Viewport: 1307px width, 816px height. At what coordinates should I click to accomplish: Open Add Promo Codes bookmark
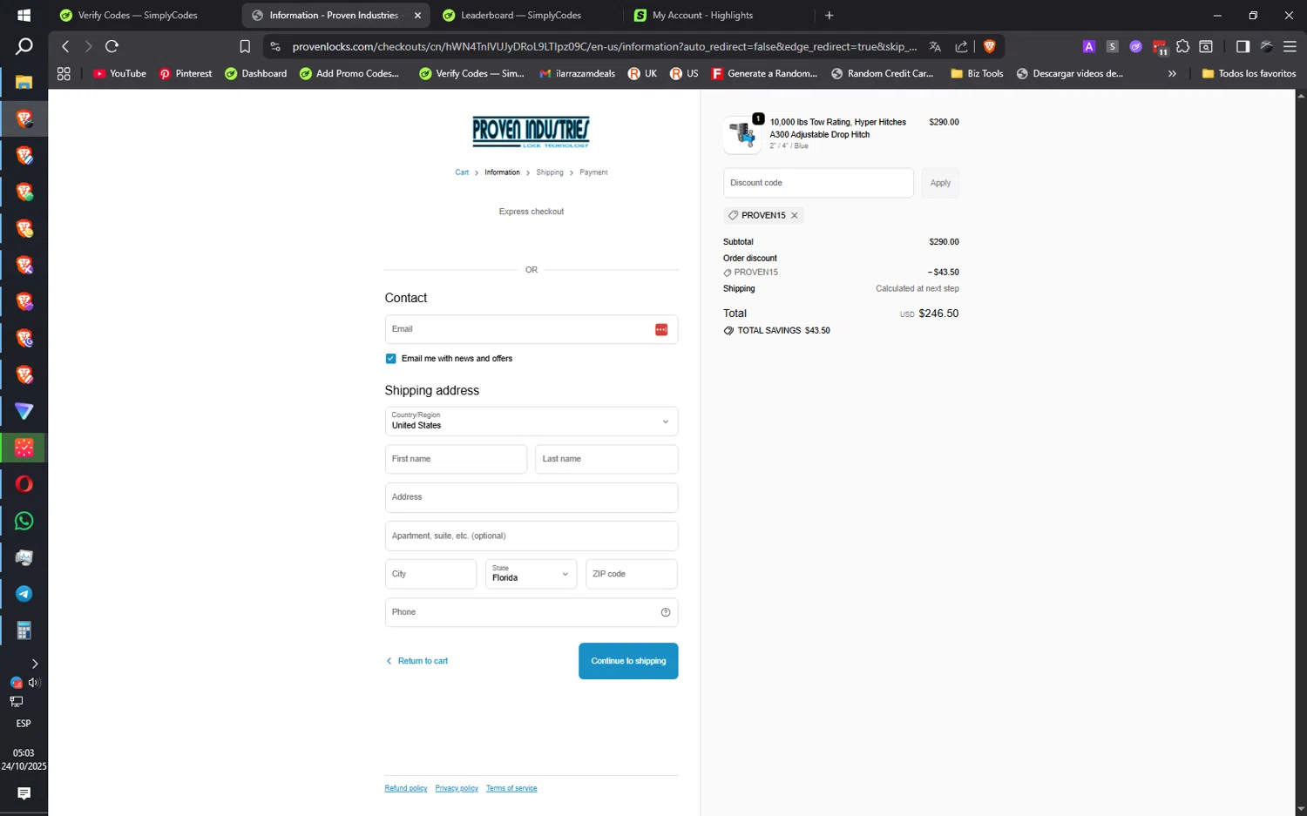349,74
